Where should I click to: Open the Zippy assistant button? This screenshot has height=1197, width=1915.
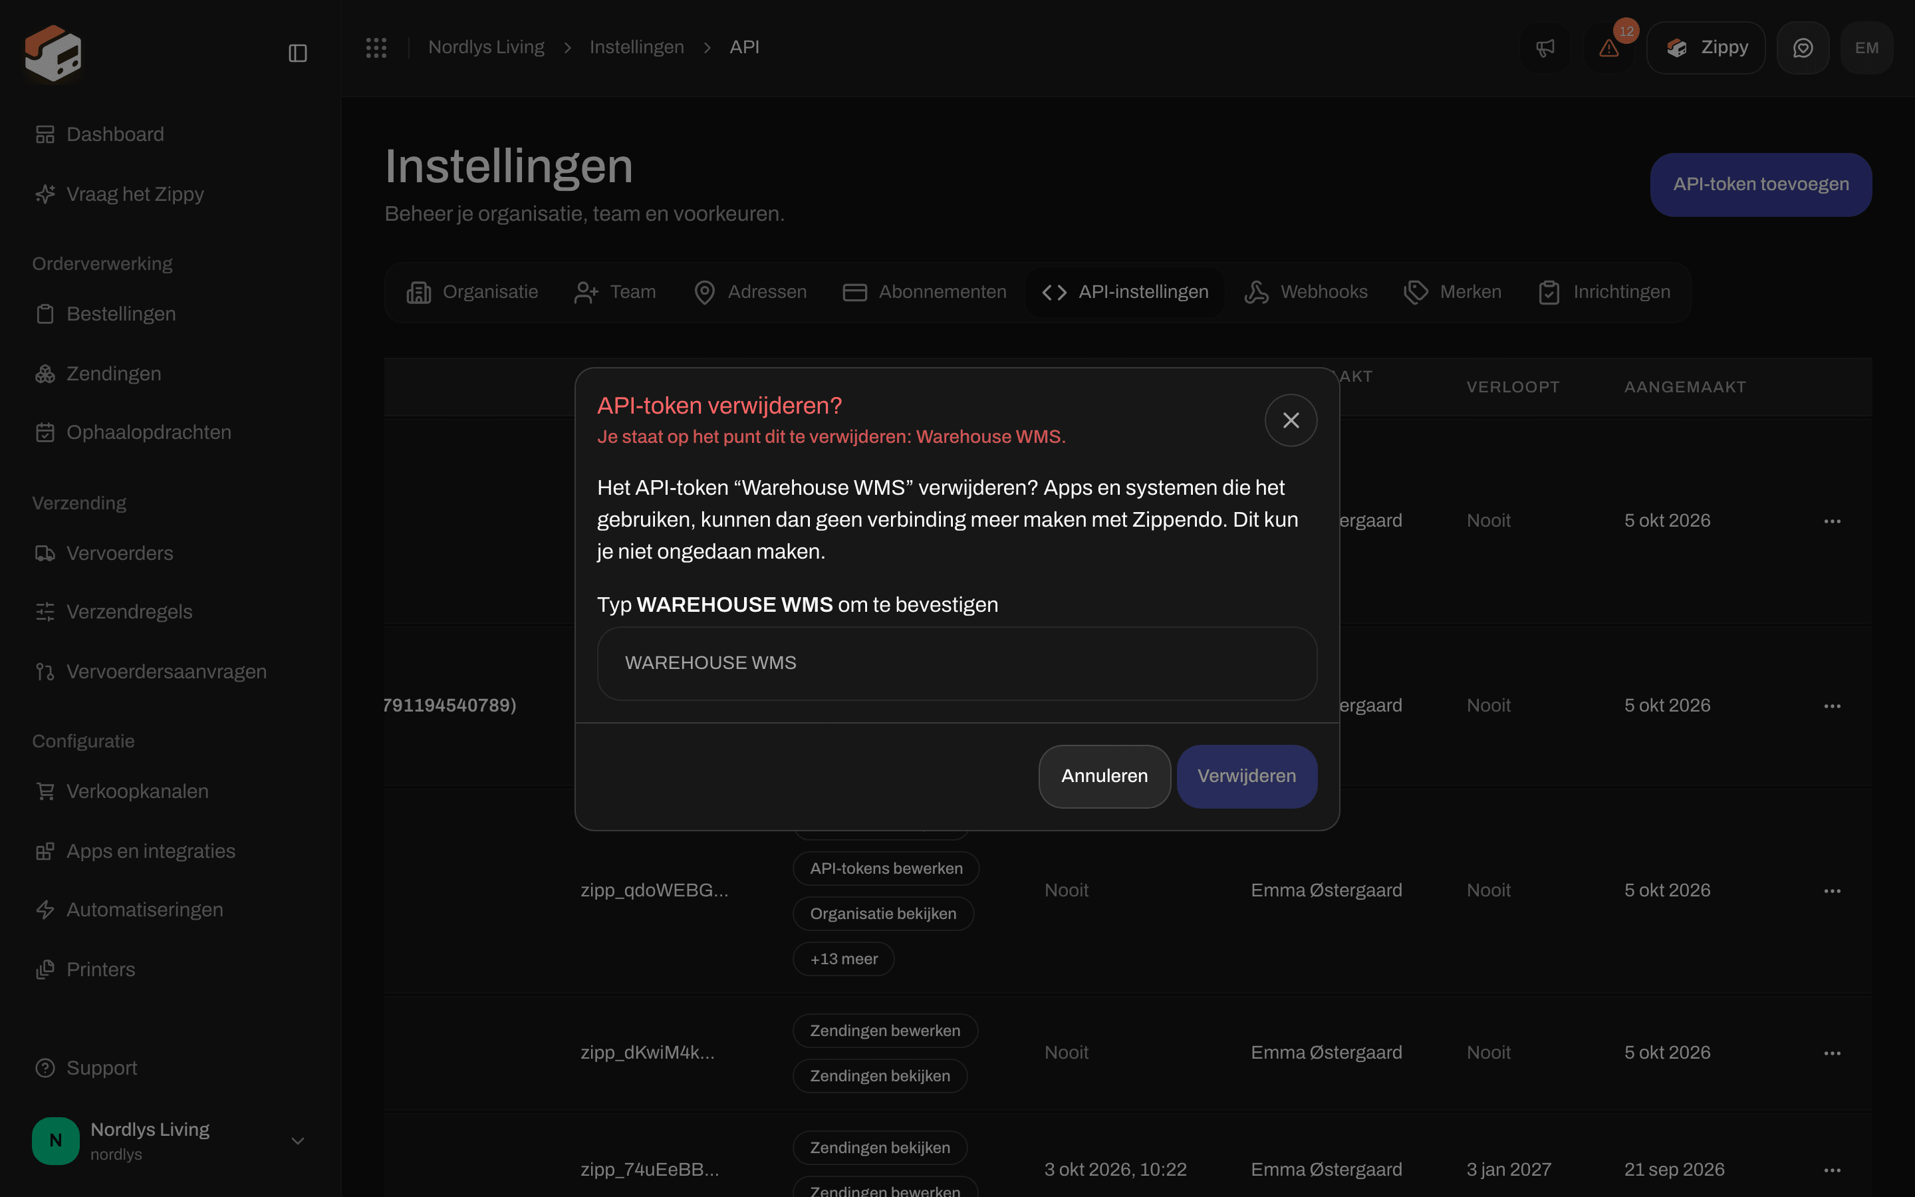click(1706, 47)
